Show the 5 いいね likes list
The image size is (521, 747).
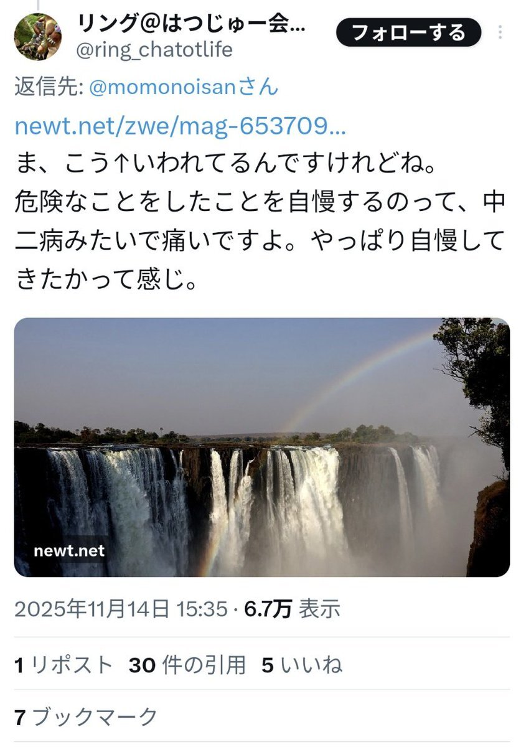(x=302, y=665)
